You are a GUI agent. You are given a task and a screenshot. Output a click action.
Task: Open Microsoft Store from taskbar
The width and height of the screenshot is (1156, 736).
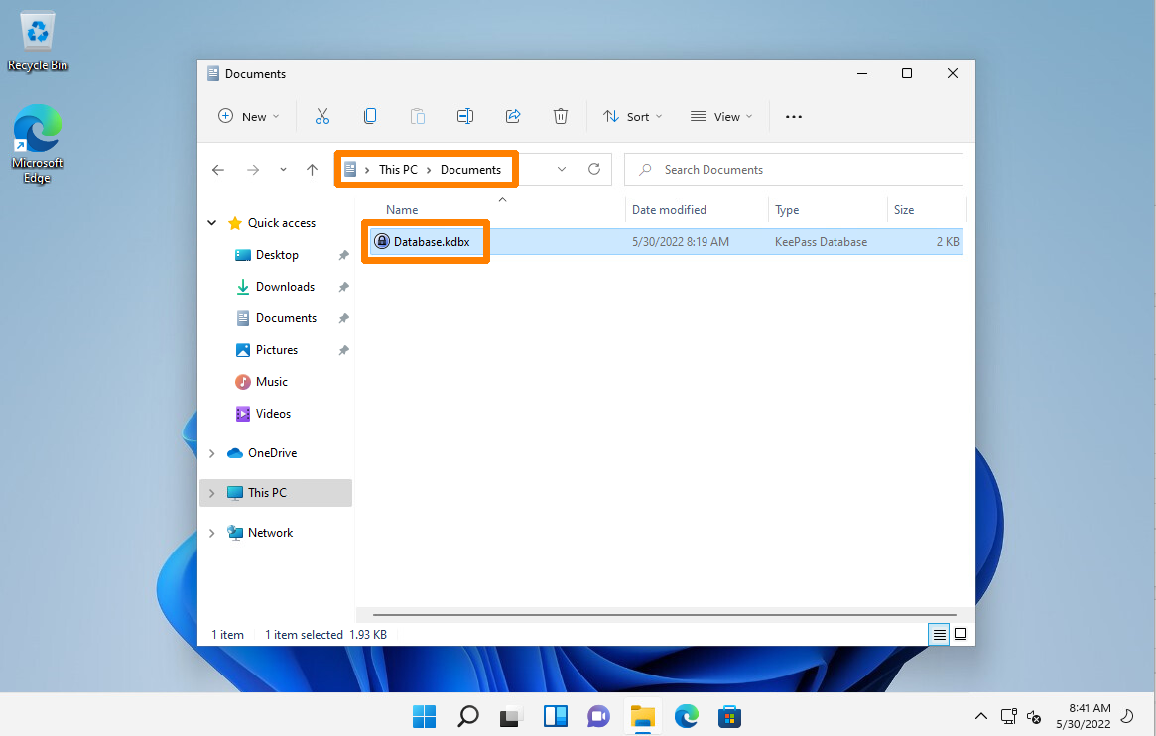tap(730, 715)
